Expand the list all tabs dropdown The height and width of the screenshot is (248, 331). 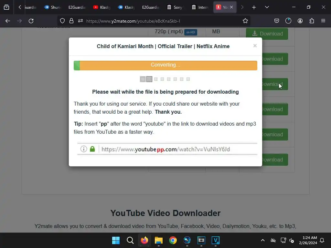pyautogui.click(x=267, y=7)
